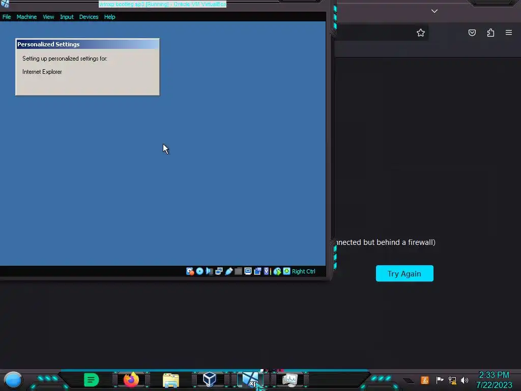Click the Try Again button in Firefox
Viewport: 521px width, 391px height.
pos(404,273)
